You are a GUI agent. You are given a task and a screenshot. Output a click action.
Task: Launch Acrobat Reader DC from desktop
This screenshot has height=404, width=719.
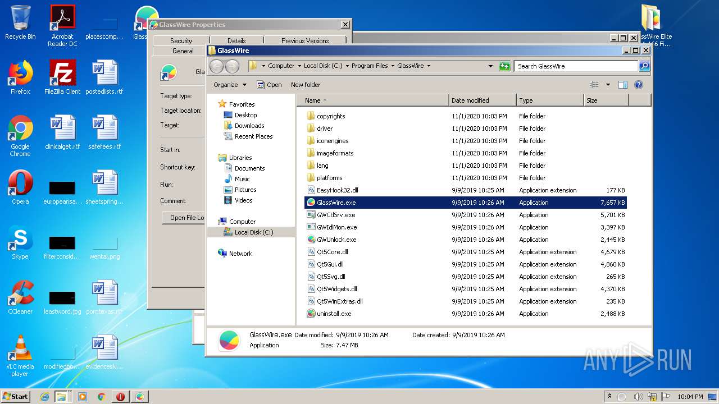coord(62,26)
